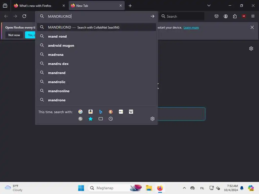Open the weather widget showing 51°F Cloudy

point(14,188)
